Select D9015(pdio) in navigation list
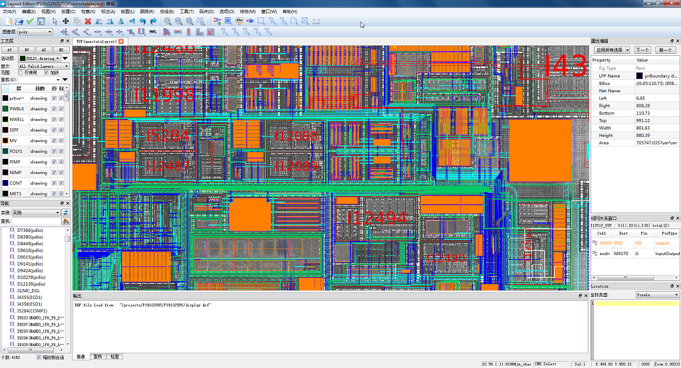Viewport: 681px width, 368px height. (30, 257)
